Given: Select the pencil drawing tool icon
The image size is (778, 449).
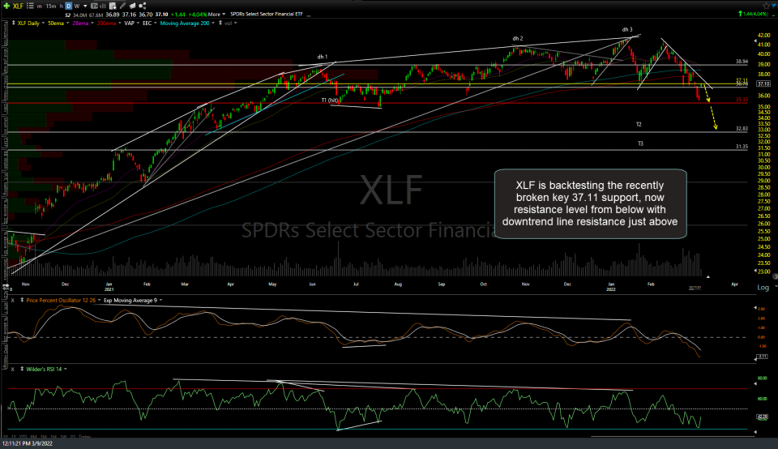Looking at the screenshot, I should [122, 6].
